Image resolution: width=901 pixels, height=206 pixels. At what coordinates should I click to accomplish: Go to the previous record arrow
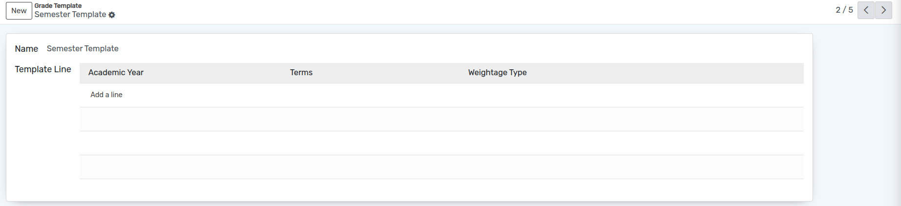866,10
